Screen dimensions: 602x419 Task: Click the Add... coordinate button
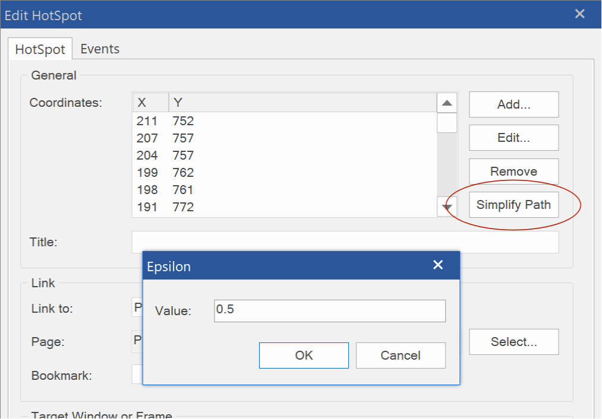point(513,104)
